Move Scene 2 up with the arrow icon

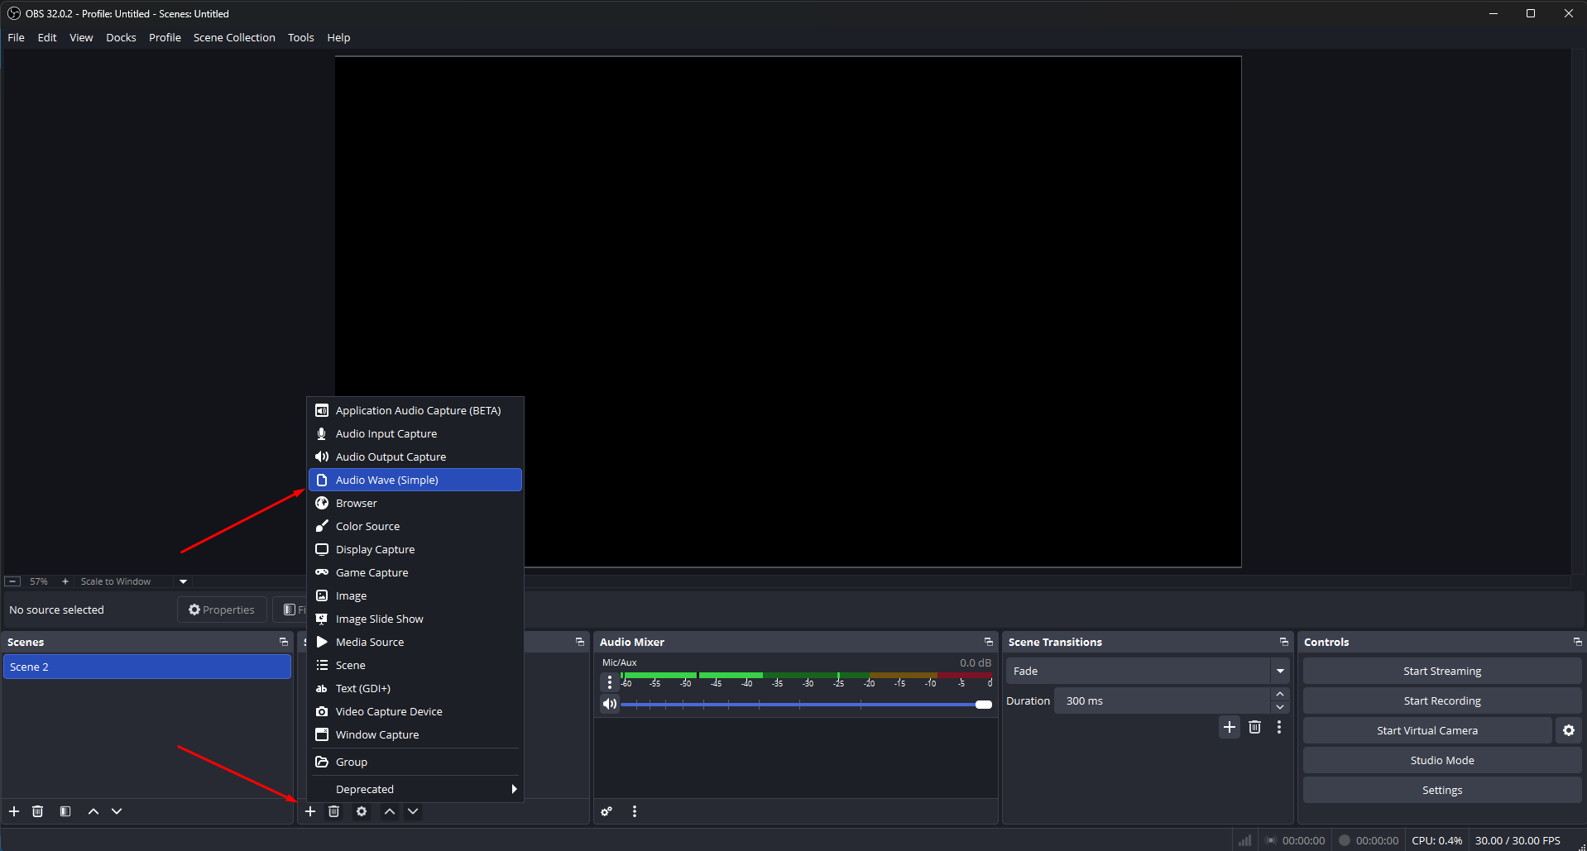pos(93,811)
